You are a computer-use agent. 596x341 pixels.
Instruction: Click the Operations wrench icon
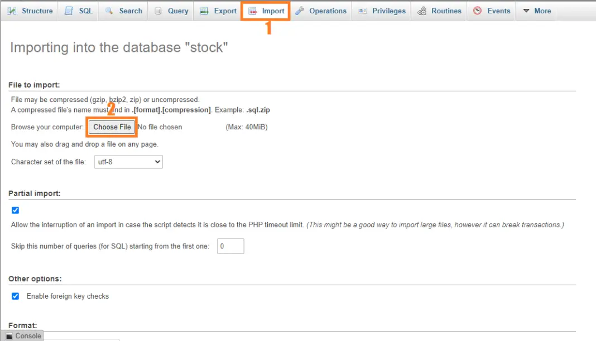pyautogui.click(x=300, y=11)
